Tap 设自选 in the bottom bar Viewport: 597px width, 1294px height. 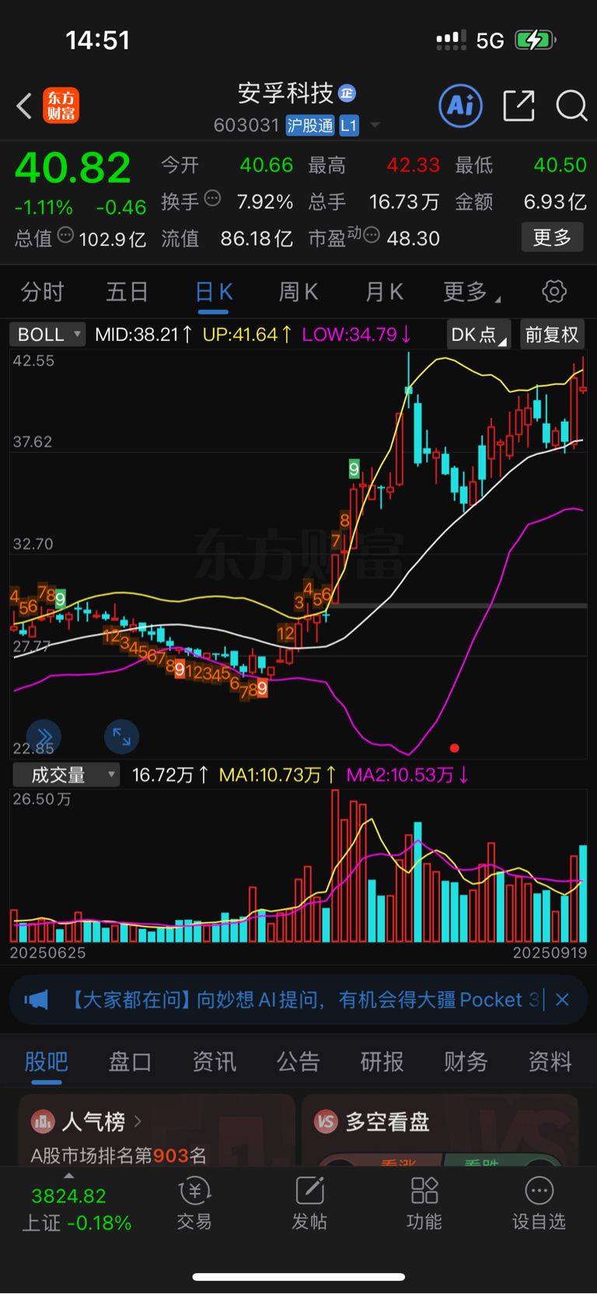(x=539, y=1205)
